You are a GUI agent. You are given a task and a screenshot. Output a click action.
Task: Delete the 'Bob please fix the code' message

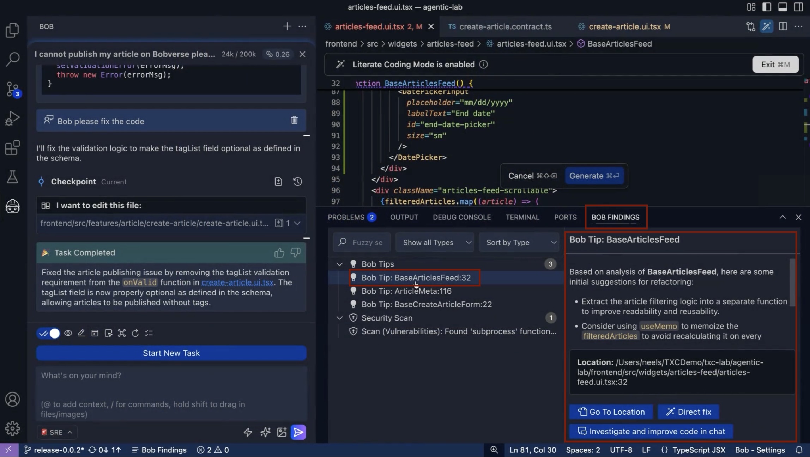click(x=294, y=120)
